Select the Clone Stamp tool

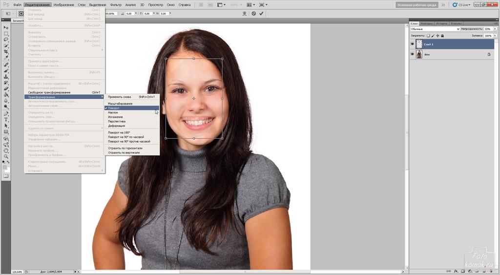coord(6,77)
